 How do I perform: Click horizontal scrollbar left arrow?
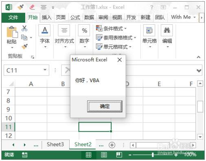[x=133, y=145]
